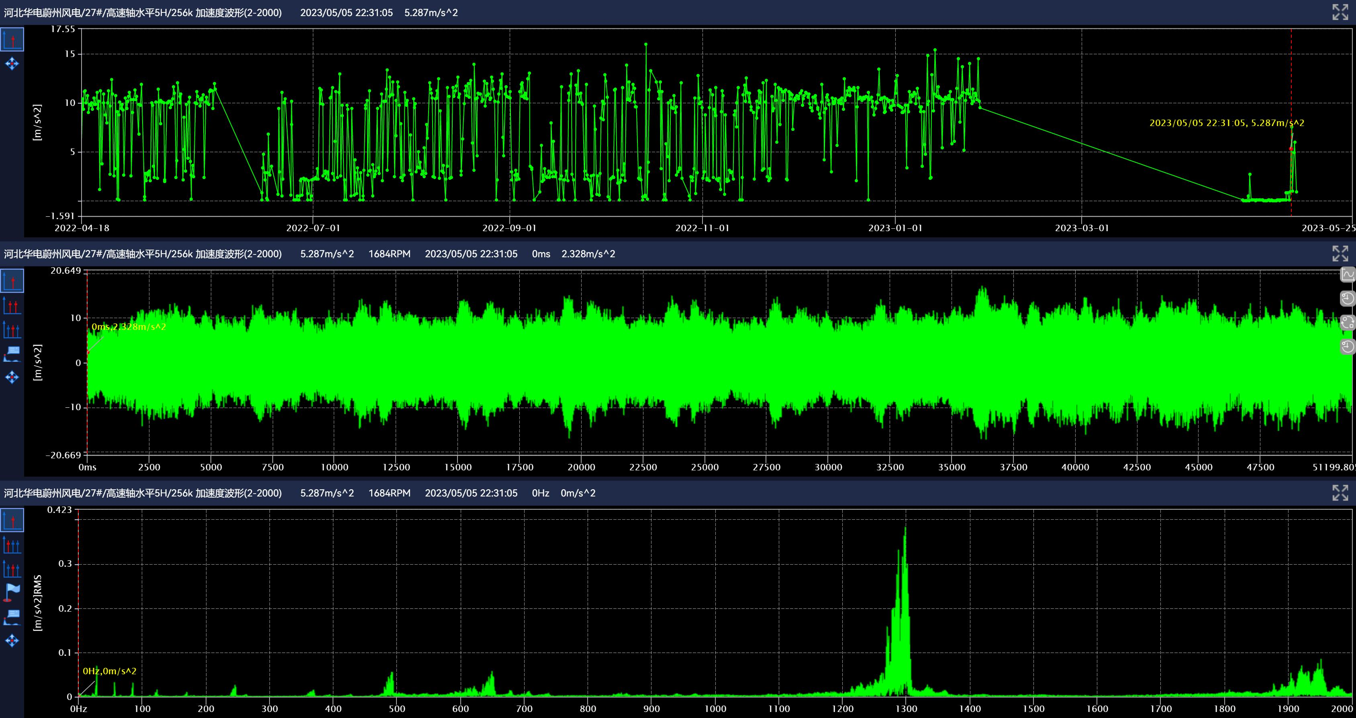
Task: Click the lower clock history icon on right
Action: (1348, 346)
